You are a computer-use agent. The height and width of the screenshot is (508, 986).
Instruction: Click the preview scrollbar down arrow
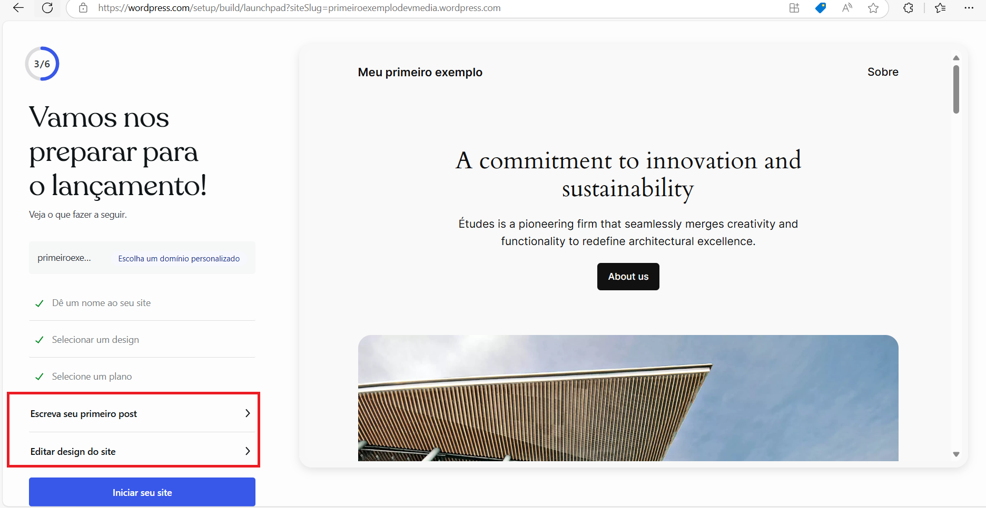pos(956,454)
